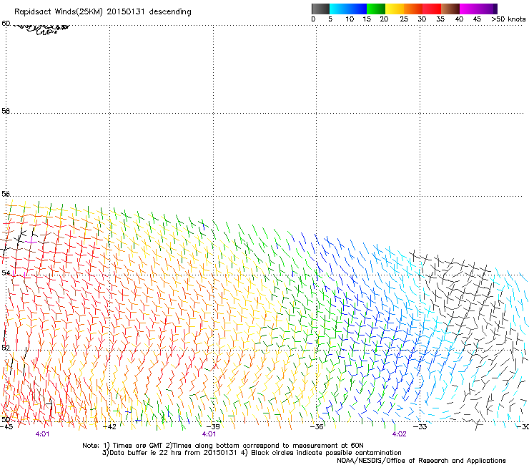Viewport: 529px width, 465px height.
Task: Click the purple '4:02' time label
Action: pyautogui.click(x=399, y=434)
